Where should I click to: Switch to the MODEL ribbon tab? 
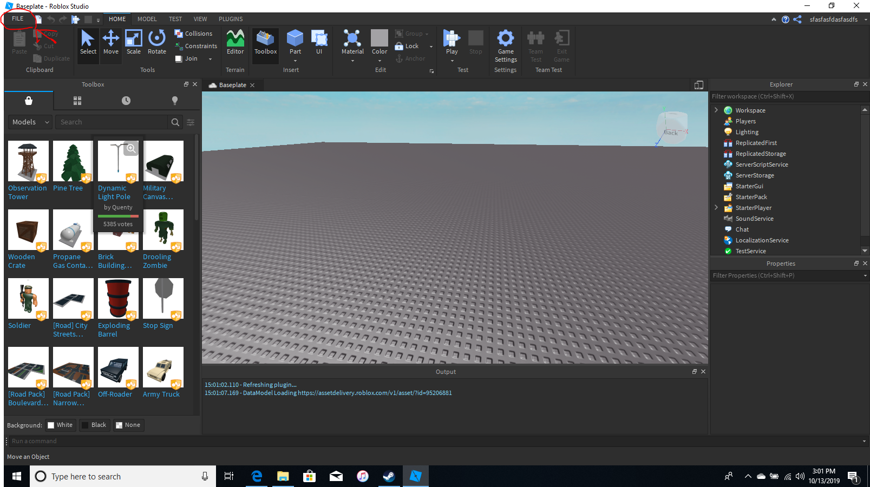[147, 19]
